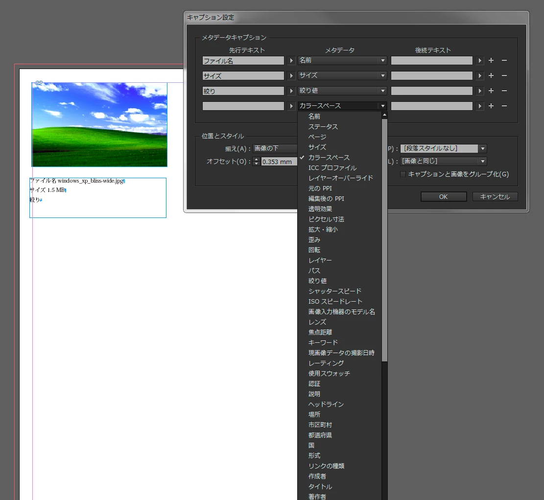Image resolution: width=544 pixels, height=500 pixels.
Task: Click キャンセル to dismiss the dialog
Action: point(495,197)
